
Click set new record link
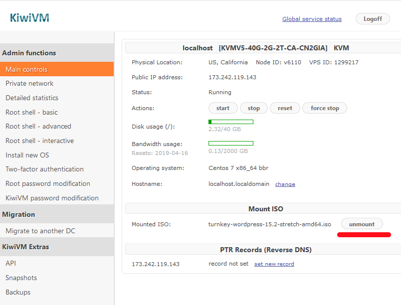(x=274, y=264)
